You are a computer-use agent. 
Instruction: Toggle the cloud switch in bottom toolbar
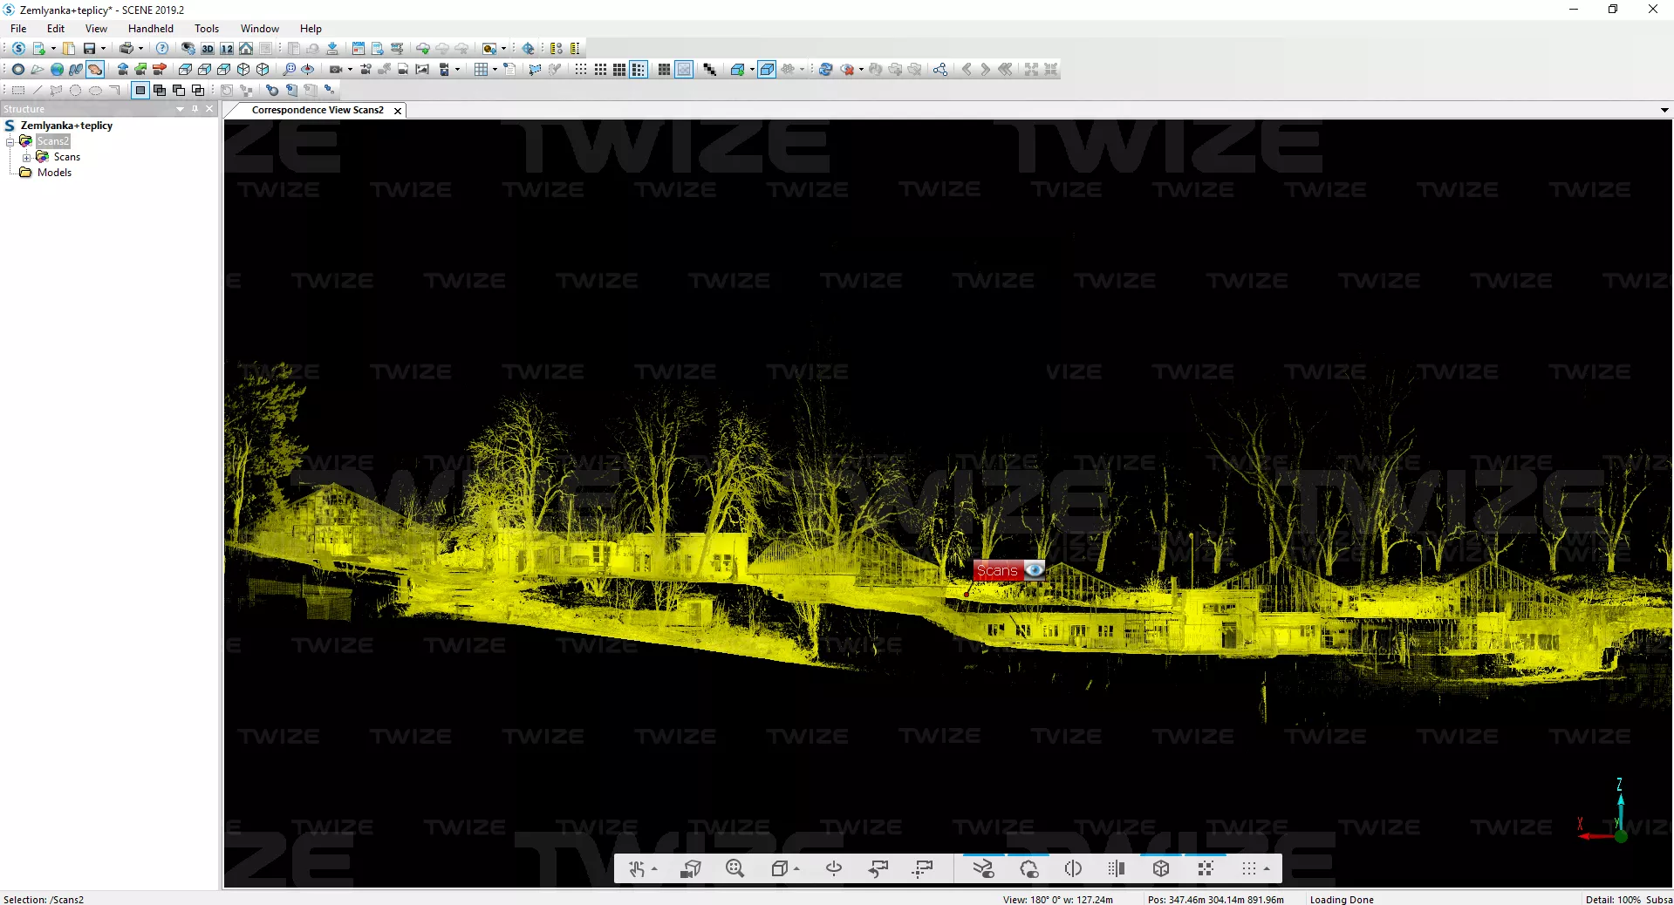(x=1028, y=868)
